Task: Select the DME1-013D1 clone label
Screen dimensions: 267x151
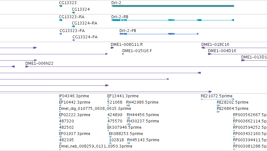Action: pyautogui.click(x=254, y=57)
